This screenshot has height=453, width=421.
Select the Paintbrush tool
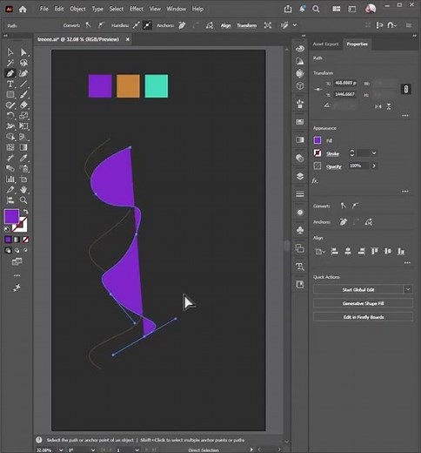pos(23,94)
